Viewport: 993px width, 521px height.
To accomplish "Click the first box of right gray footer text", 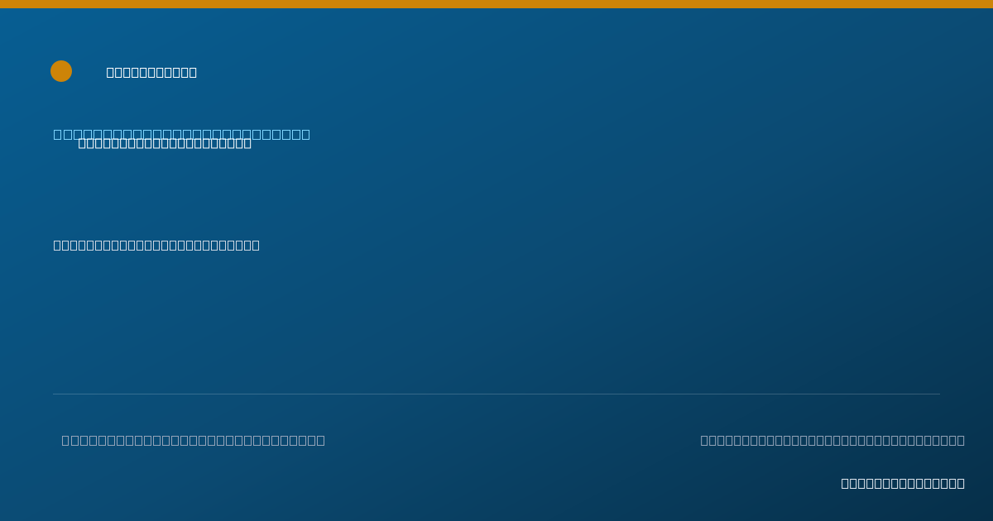I will (x=704, y=440).
